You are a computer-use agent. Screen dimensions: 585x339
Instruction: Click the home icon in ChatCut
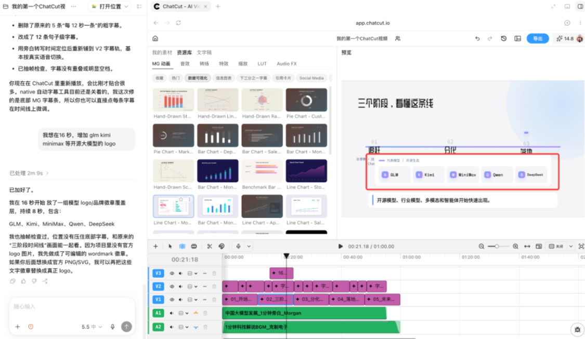click(155, 38)
